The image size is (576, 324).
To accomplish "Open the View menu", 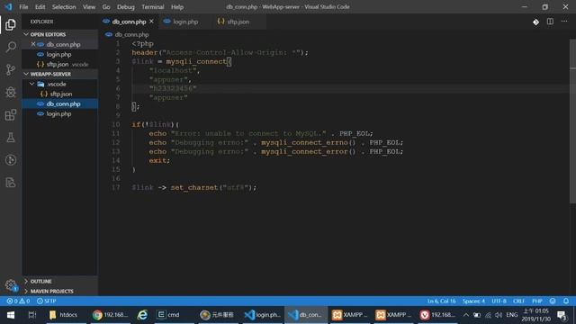I will coord(89,6).
